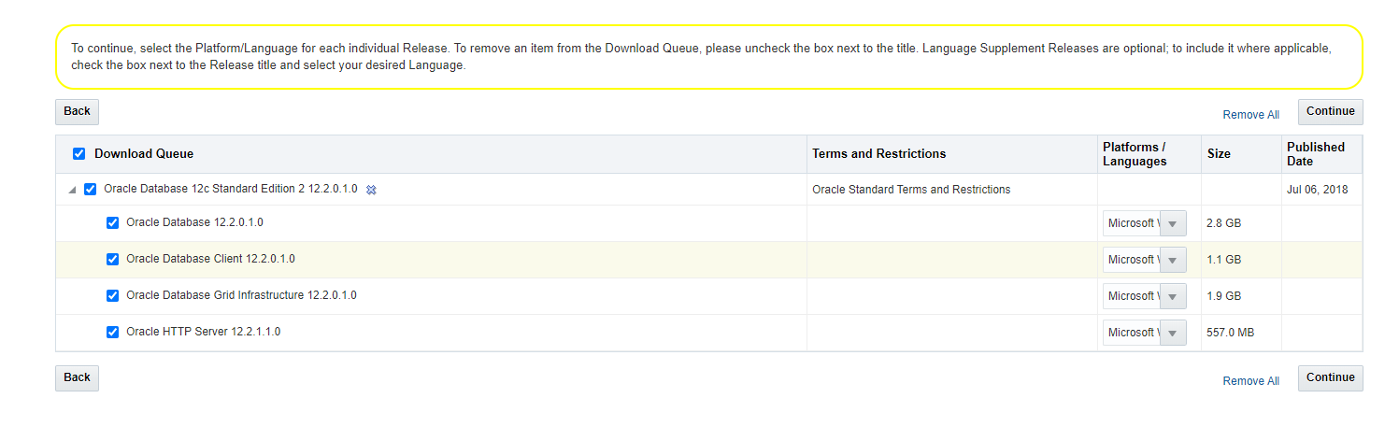
Task: Open platform dropdown for Oracle HTTP Server
Action: point(1145,333)
